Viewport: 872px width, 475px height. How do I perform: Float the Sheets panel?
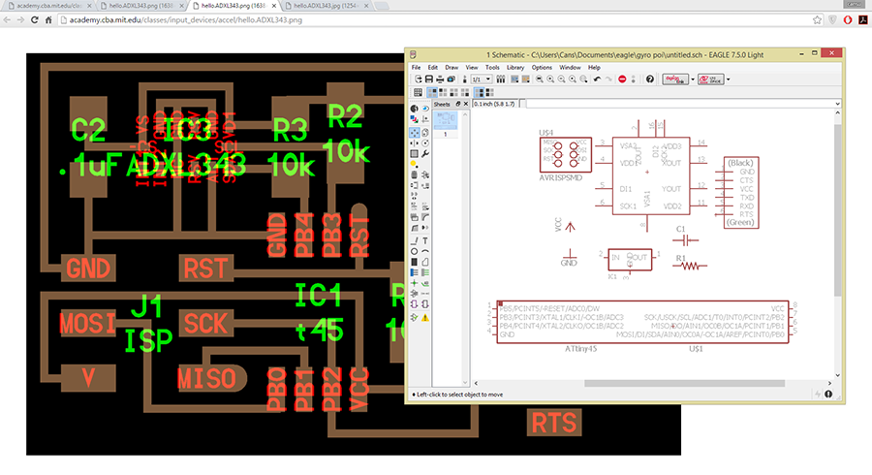[458, 104]
